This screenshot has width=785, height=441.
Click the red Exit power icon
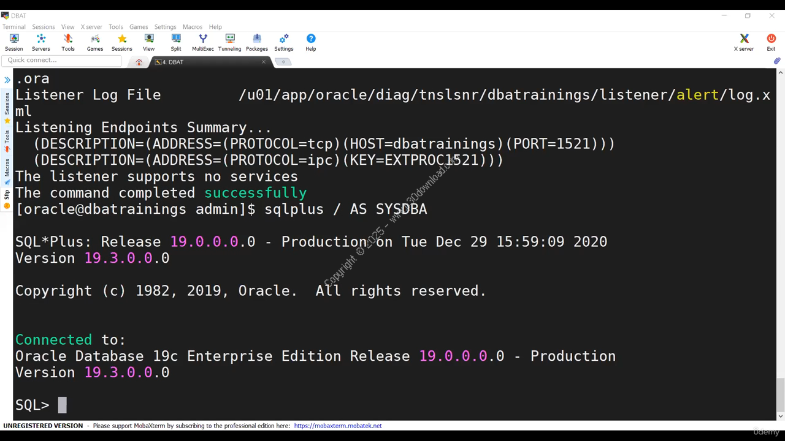pos(771,43)
